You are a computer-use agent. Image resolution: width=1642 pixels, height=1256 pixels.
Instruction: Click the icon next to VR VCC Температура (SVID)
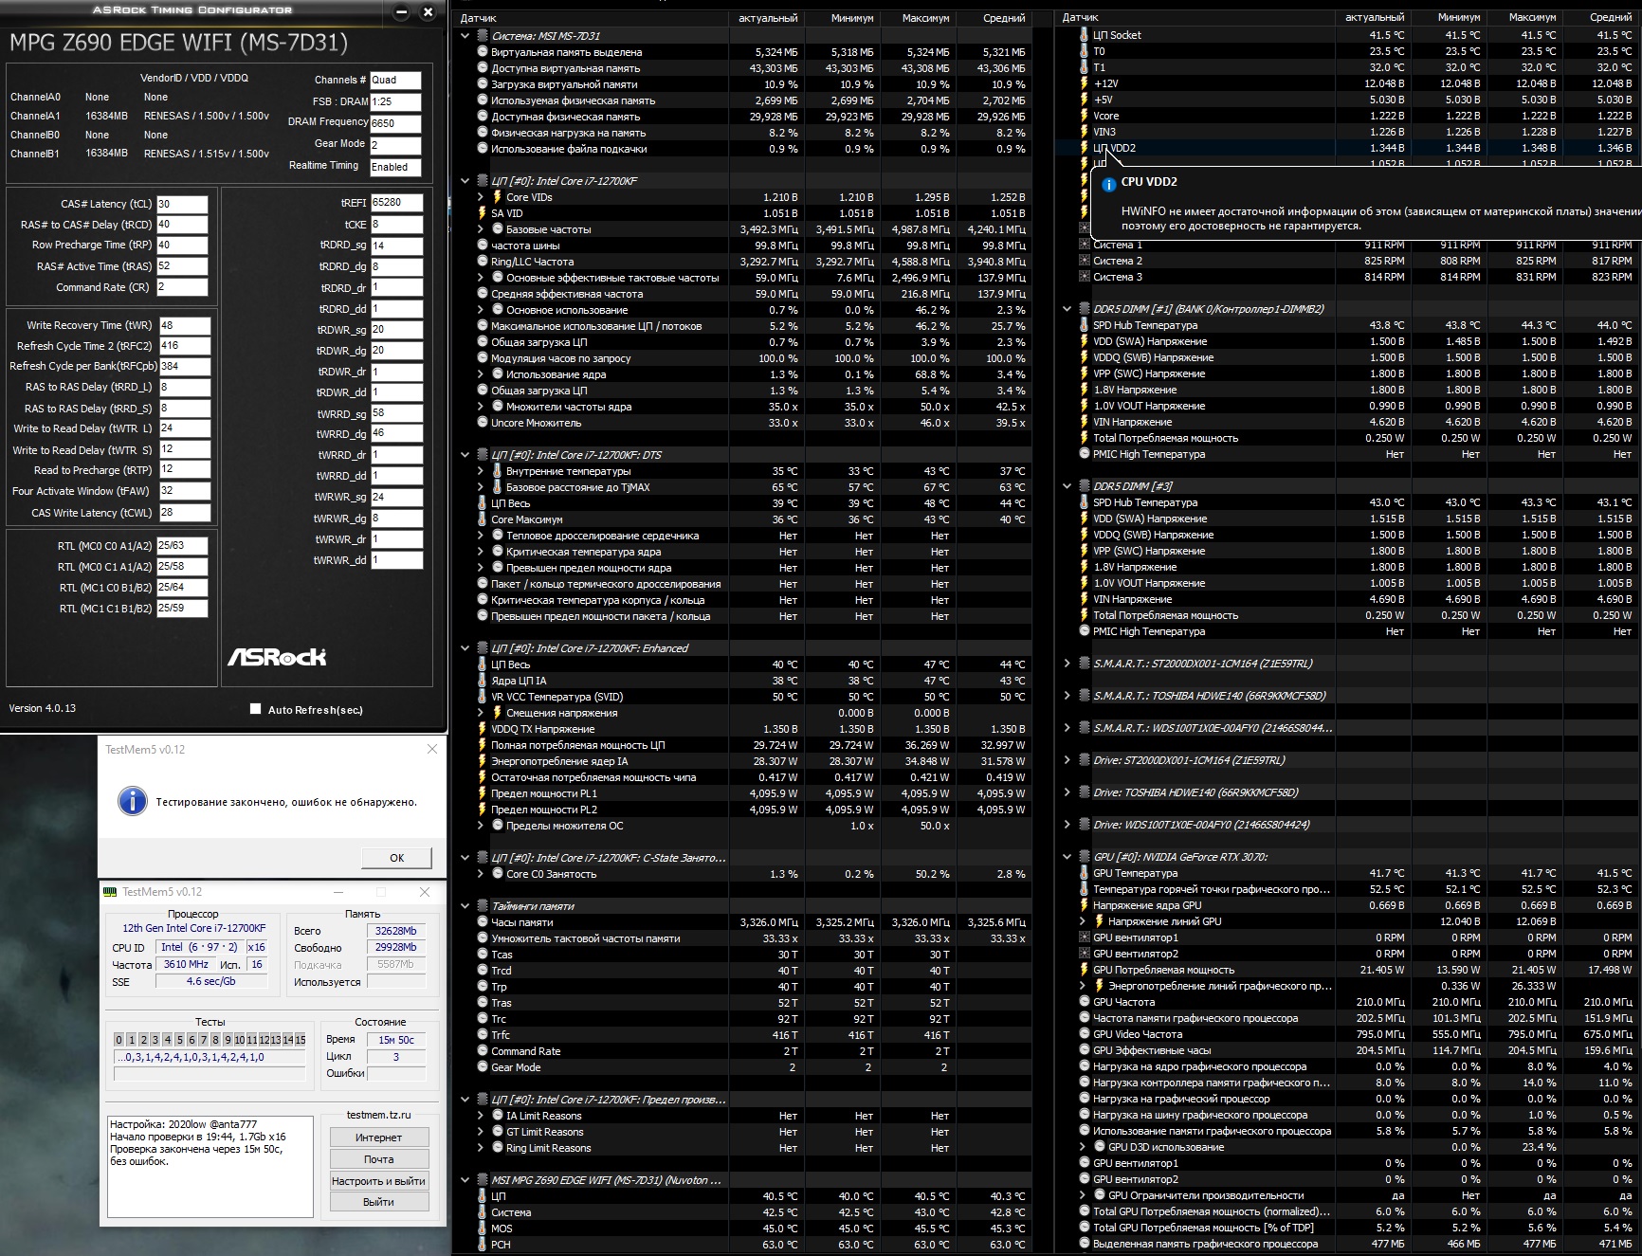[x=482, y=697]
